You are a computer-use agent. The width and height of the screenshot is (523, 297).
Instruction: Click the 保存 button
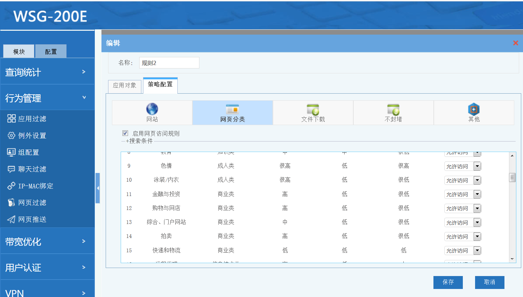[x=448, y=282]
